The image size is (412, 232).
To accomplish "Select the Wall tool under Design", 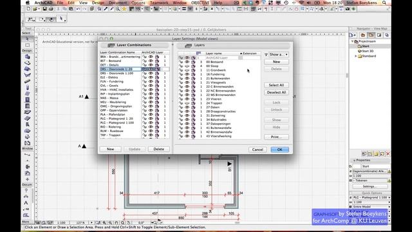I will (27, 57).
